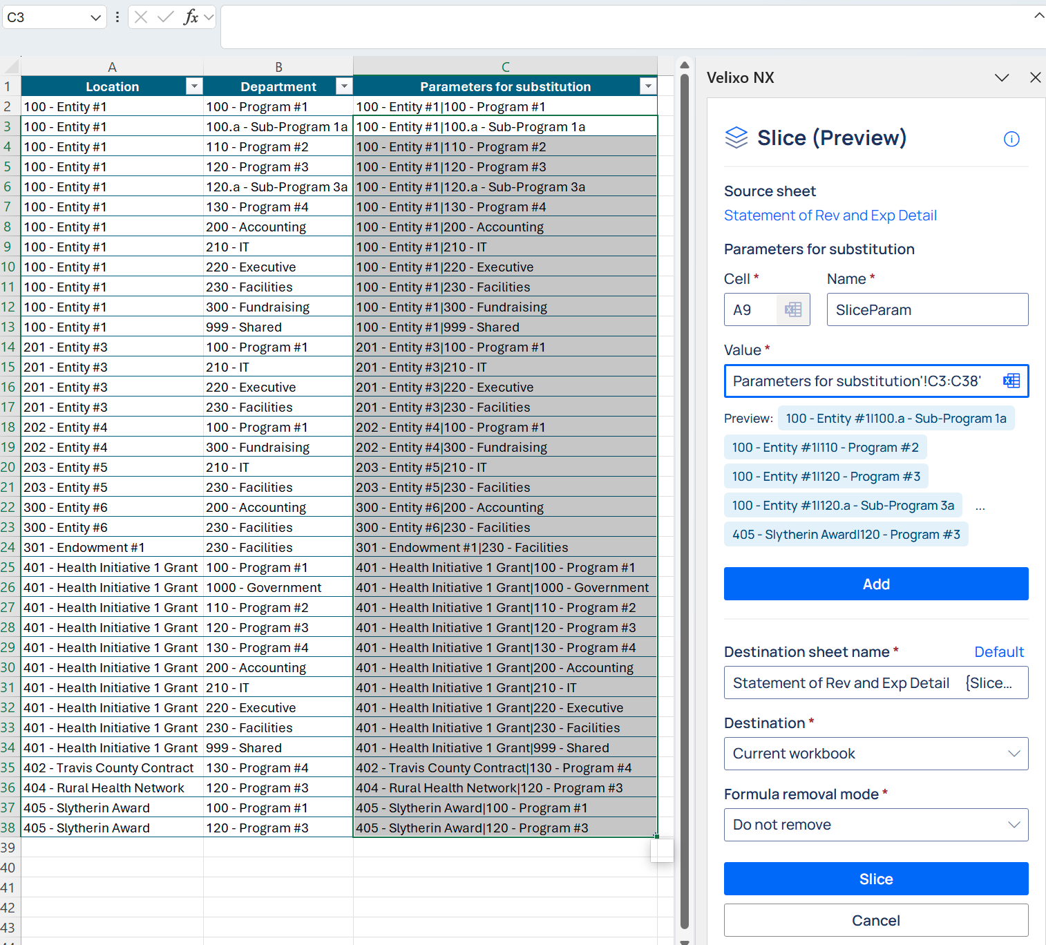This screenshot has height=945, width=1046.
Task: Click the formula bar enter checkmark icon
Action: (165, 17)
